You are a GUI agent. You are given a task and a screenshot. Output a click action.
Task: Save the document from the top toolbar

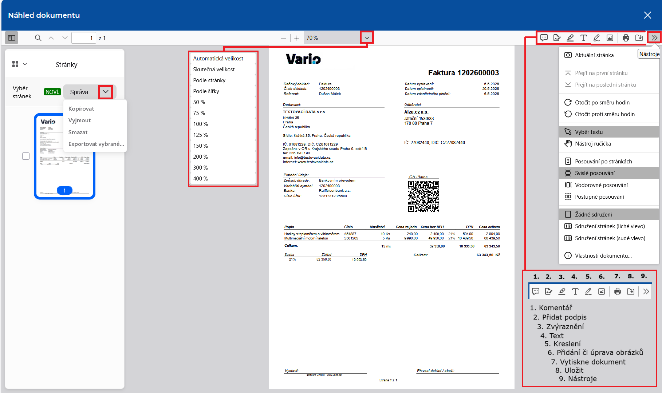(639, 38)
